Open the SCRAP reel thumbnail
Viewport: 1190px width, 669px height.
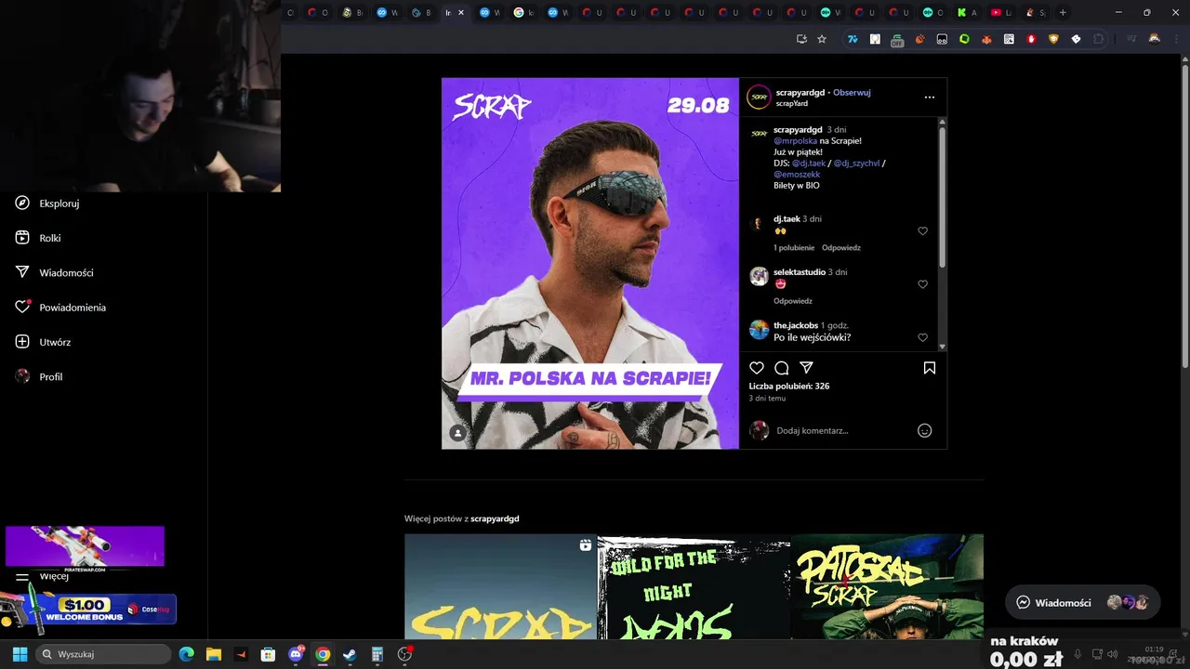(x=500, y=586)
